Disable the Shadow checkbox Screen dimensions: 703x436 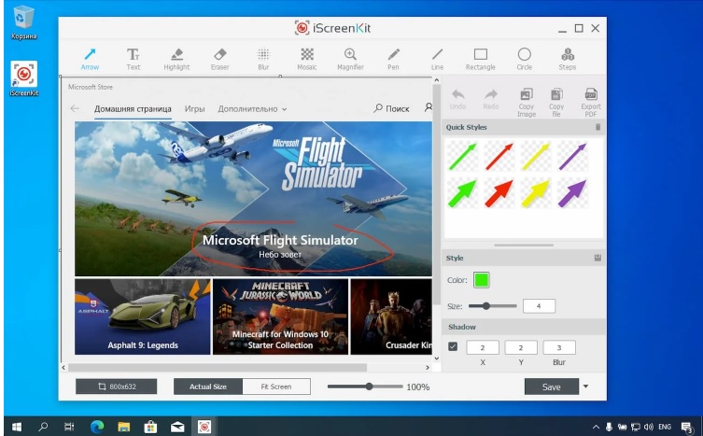pos(453,347)
